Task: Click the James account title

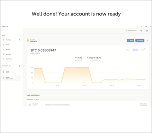Action: click(x=33, y=41)
